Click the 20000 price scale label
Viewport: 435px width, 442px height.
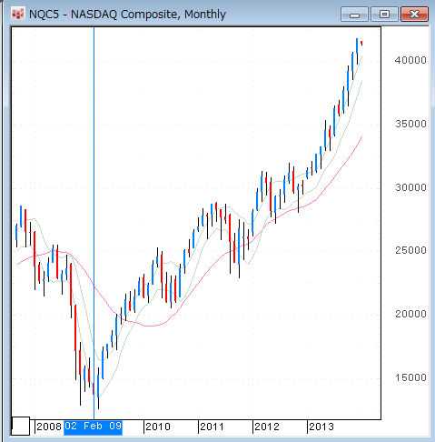[x=410, y=314]
